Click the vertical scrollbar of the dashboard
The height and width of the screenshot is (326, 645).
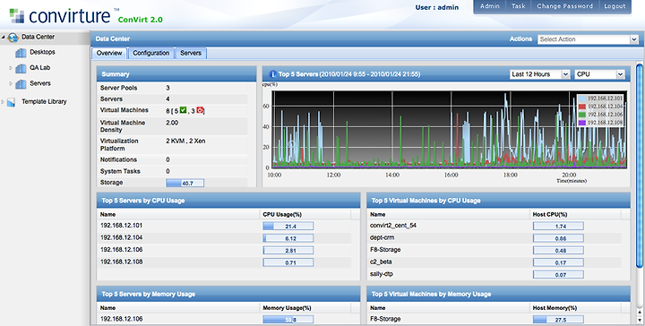pos(640,165)
